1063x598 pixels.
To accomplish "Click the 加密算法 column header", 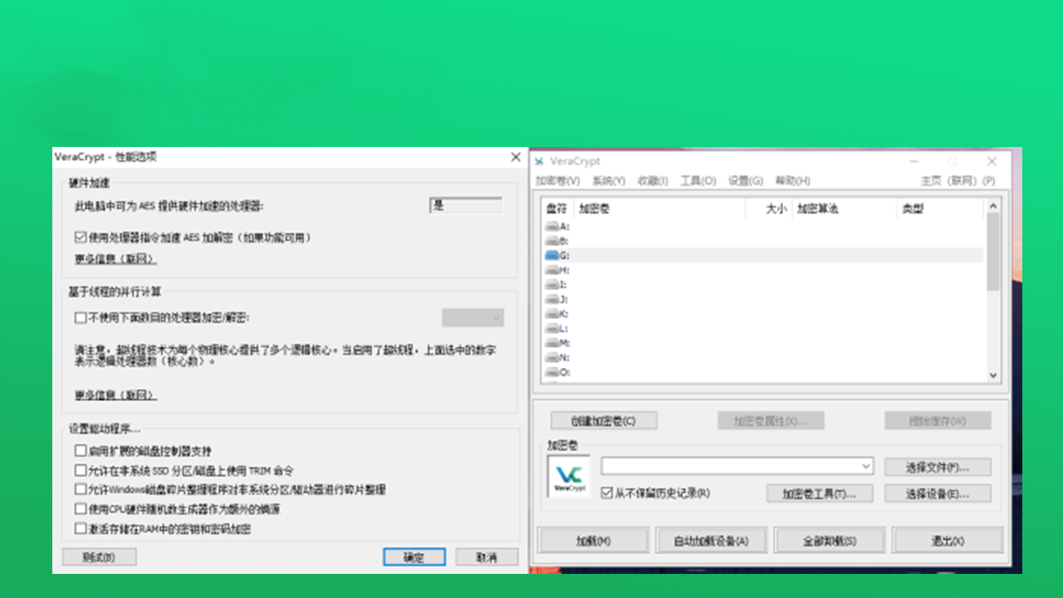I will pyautogui.click(x=845, y=208).
